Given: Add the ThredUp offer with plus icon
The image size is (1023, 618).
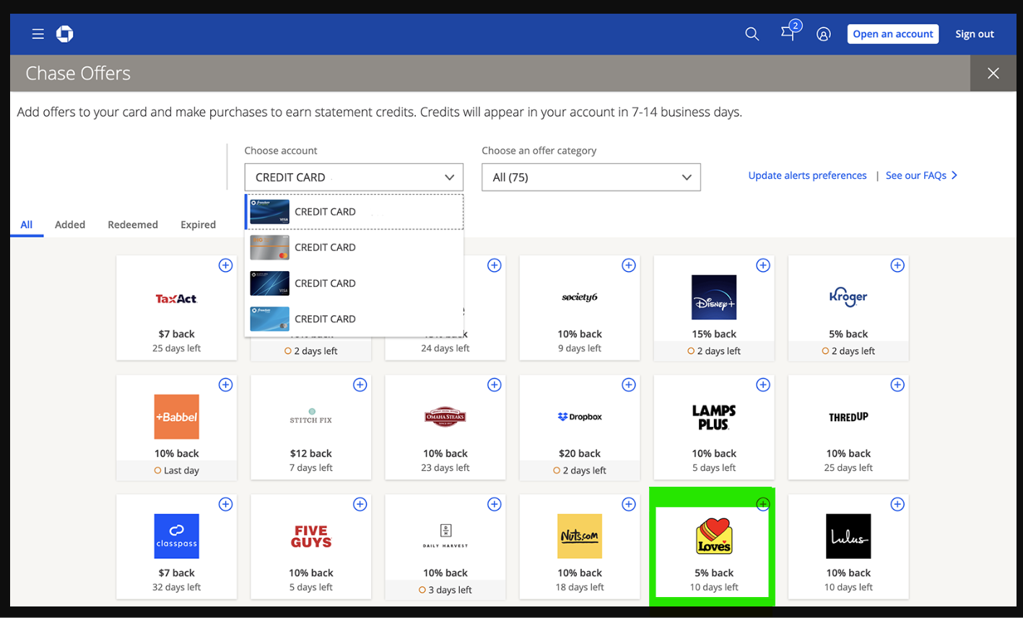Looking at the screenshot, I should pos(897,385).
